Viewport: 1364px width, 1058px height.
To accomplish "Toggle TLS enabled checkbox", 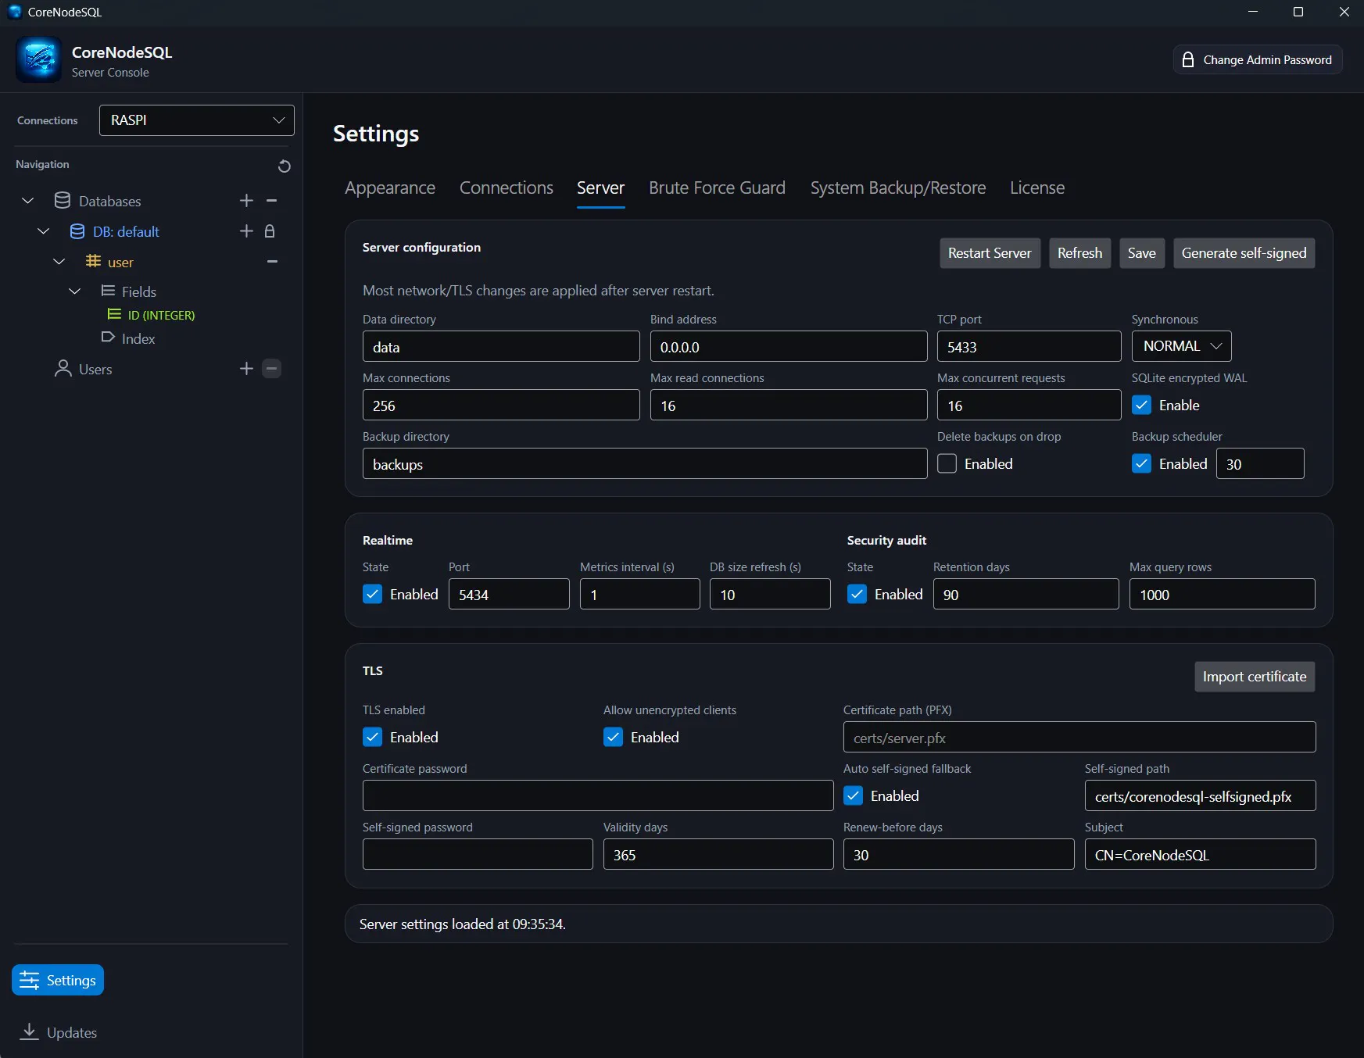I will pyautogui.click(x=372, y=737).
